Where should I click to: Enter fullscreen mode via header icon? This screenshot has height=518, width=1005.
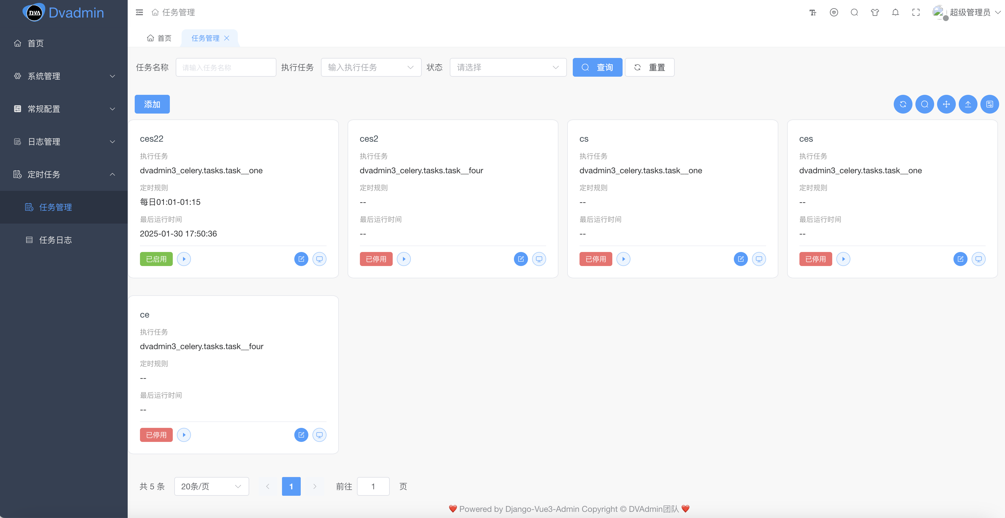pyautogui.click(x=916, y=13)
